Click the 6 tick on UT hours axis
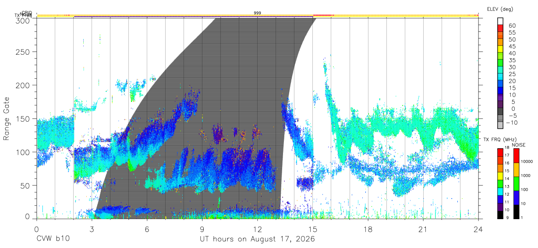Screen dimensions: 538x248 pyautogui.click(x=147, y=230)
